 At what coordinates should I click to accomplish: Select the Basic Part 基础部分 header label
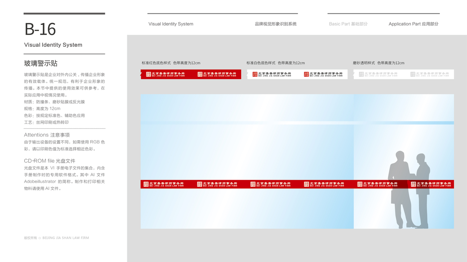click(x=348, y=24)
